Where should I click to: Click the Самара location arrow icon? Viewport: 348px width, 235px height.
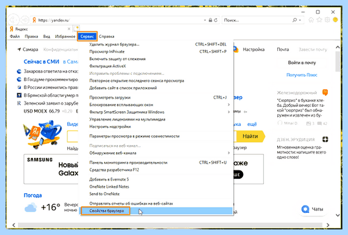pos(19,49)
